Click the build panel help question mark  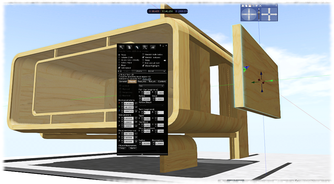coord(160,45)
